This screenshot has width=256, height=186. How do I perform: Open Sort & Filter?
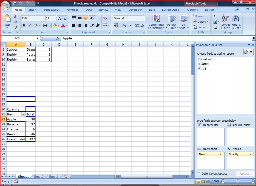point(225,22)
